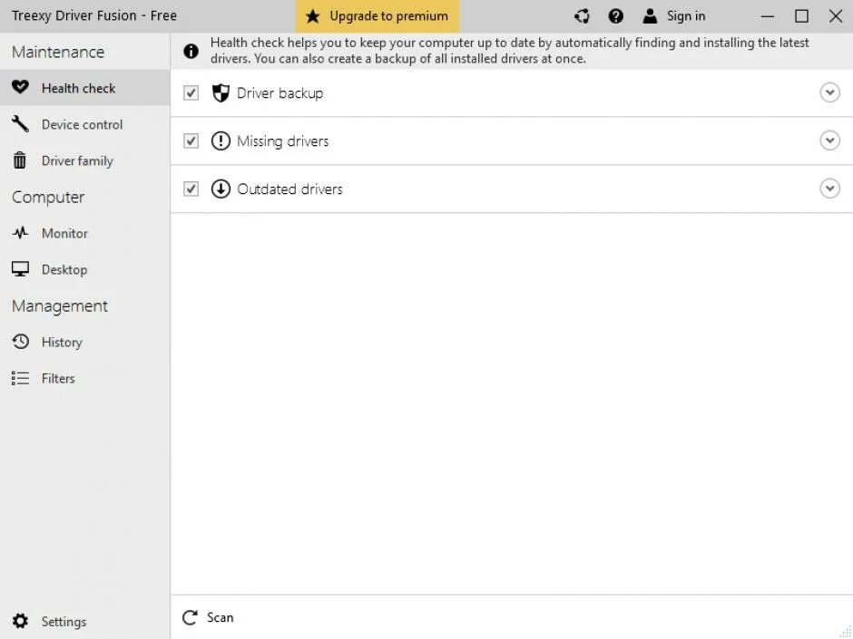This screenshot has width=853, height=639.
Task: Go to the Desktop section
Action: (x=85, y=269)
